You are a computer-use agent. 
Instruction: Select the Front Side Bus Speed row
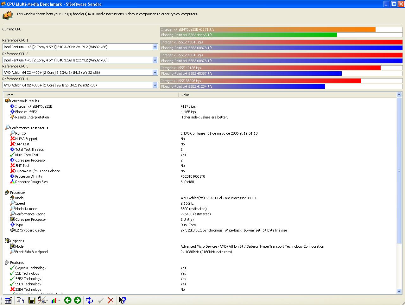[x=199, y=252]
